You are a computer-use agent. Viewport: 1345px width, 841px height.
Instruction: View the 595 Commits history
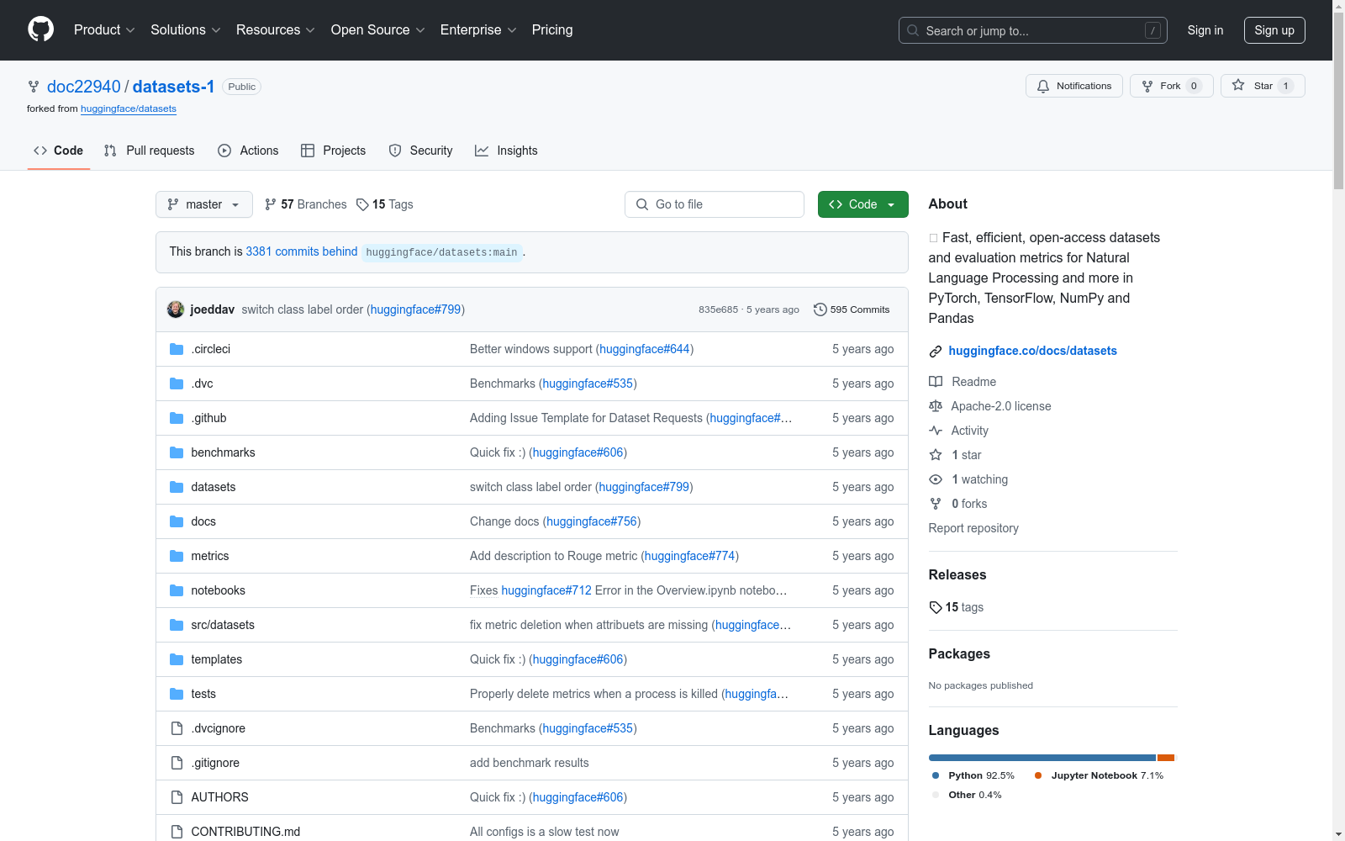(x=852, y=309)
